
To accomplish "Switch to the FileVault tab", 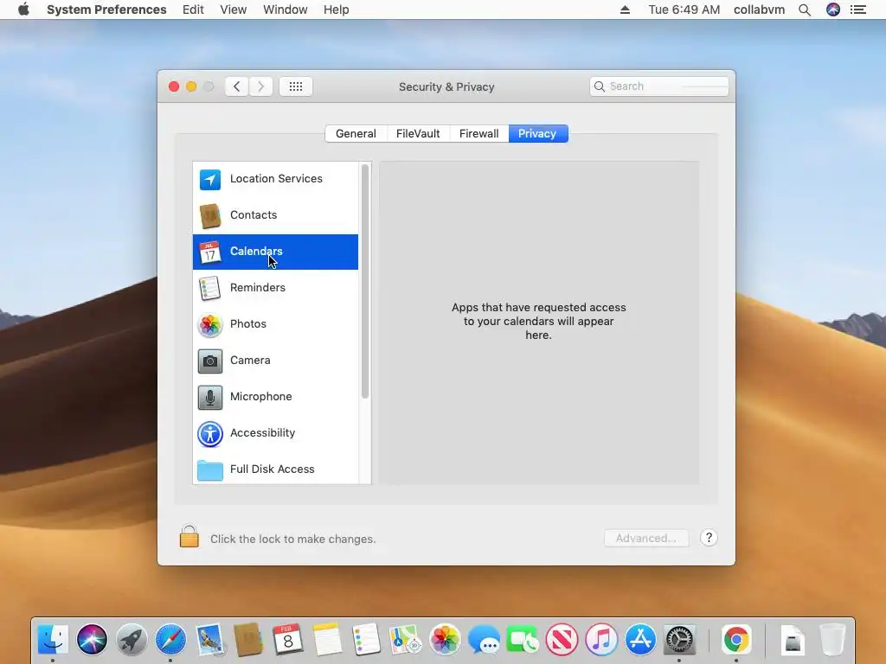I will (x=418, y=134).
